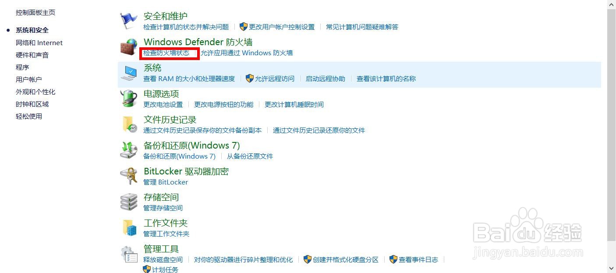The height and width of the screenshot is (273, 616).
Task: Open the 工作文件夹 folder icon
Action: 129,227
